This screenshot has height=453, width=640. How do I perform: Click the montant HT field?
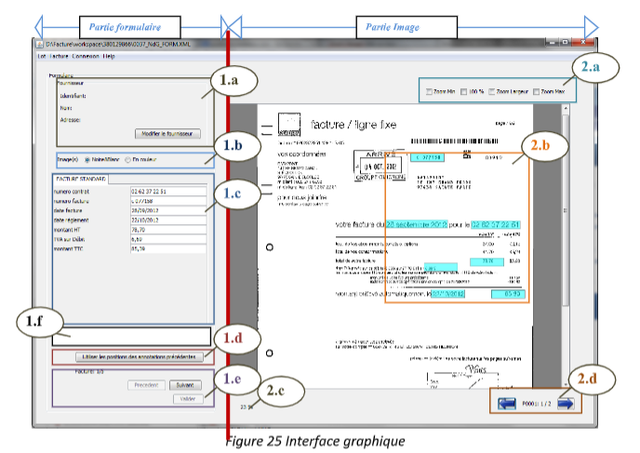point(168,230)
